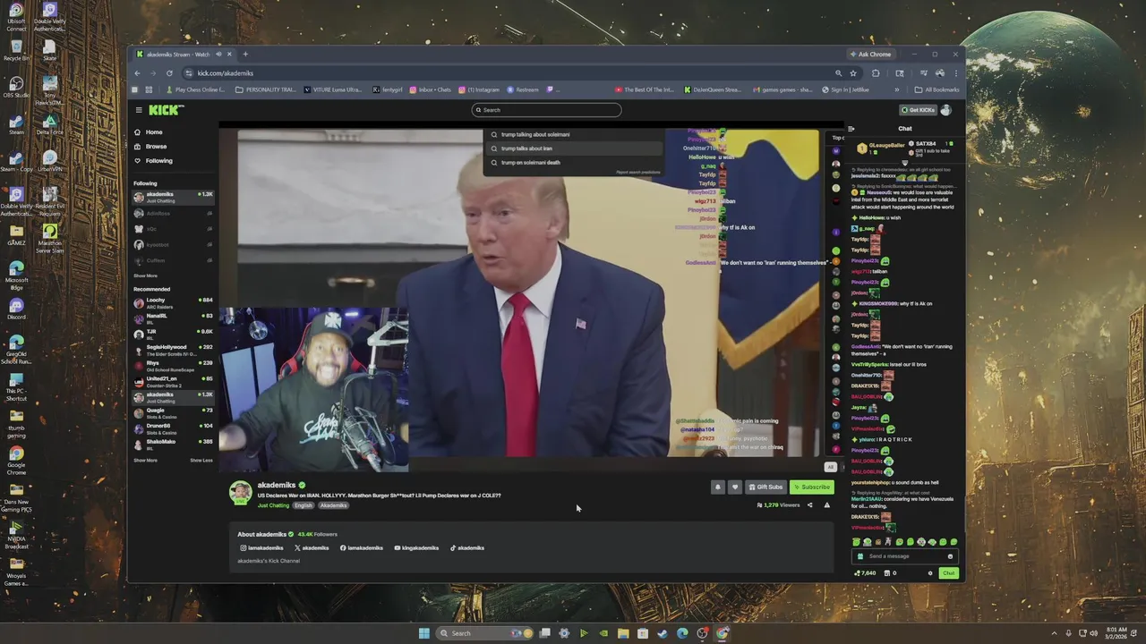Click Show More under Following list
Viewport: 1146px width, 644px height.
145,276
